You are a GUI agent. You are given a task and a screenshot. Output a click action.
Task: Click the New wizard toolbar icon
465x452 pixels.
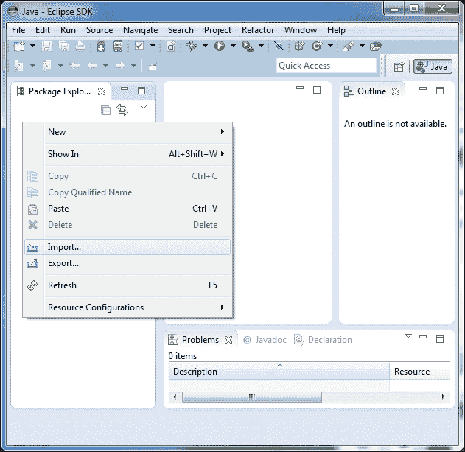pyautogui.click(x=20, y=46)
